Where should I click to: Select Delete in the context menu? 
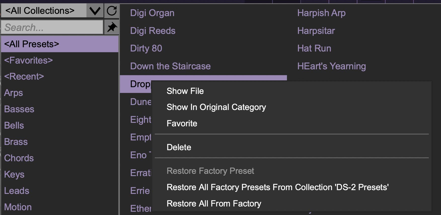coord(179,147)
